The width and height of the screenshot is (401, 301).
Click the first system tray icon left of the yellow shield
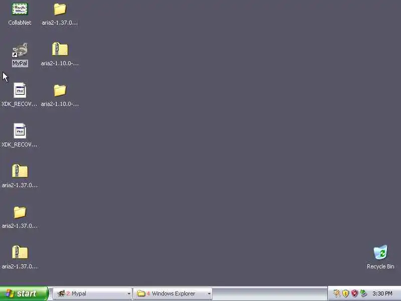click(x=337, y=293)
